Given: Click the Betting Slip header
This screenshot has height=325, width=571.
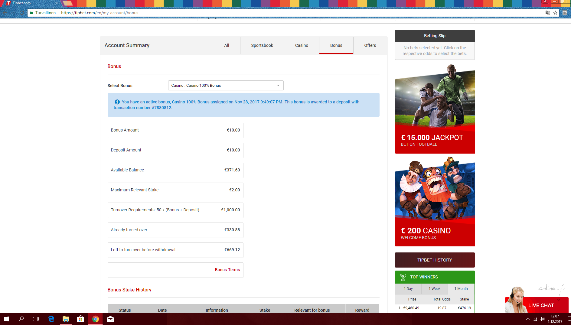Looking at the screenshot, I should (x=435, y=36).
